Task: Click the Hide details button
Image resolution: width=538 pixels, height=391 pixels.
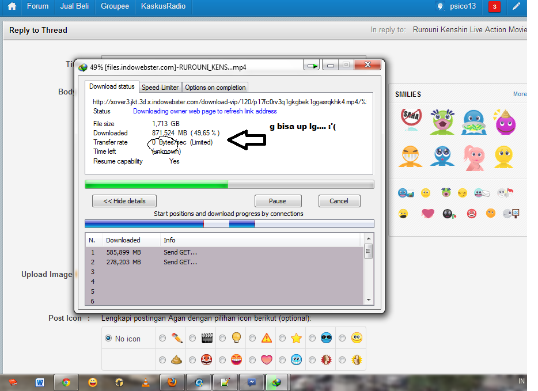Action: 124,201
